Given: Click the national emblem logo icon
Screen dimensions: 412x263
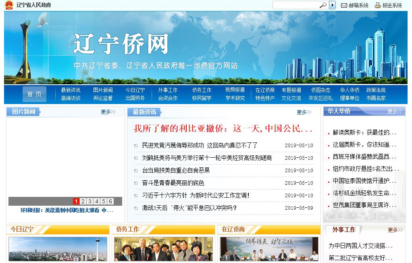Looking at the screenshot, I should [9, 5].
